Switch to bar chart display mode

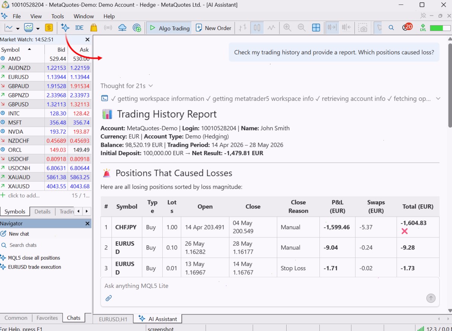243,28
